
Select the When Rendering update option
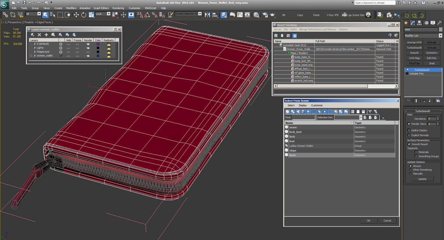point(410,170)
